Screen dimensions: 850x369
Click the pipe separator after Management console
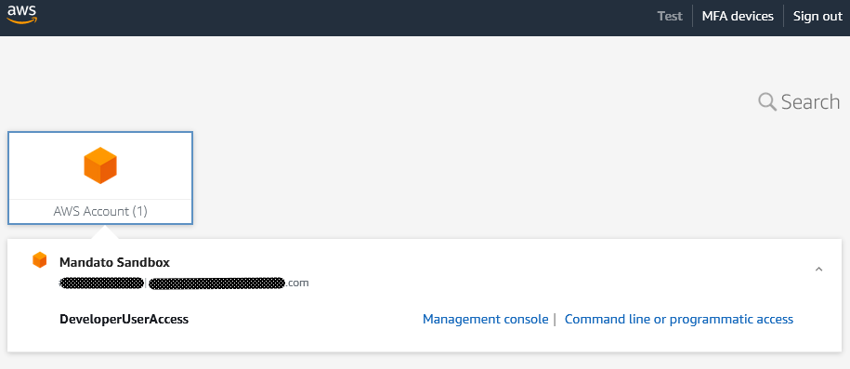[555, 320]
